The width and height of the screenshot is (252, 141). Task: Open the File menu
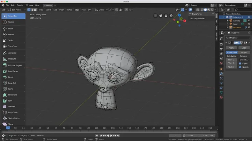[x=7, y=5]
